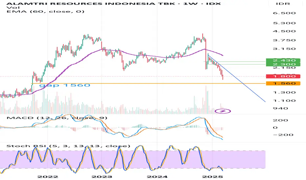Viewport: 306px width, 180px height.
Task: Click the 'gap 1560' annotation text
Action: 65,85
